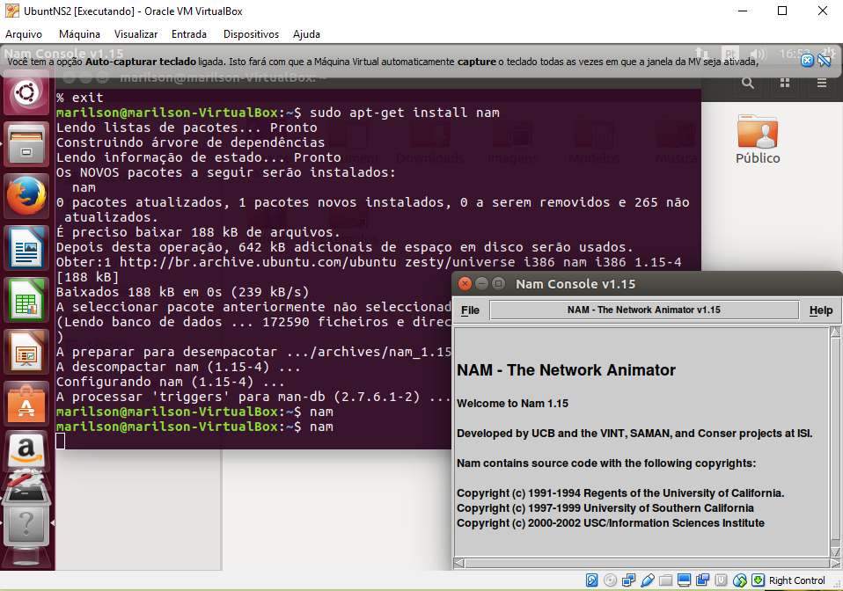Open the Files hamburger menu
The height and width of the screenshot is (591, 843).
click(x=822, y=83)
